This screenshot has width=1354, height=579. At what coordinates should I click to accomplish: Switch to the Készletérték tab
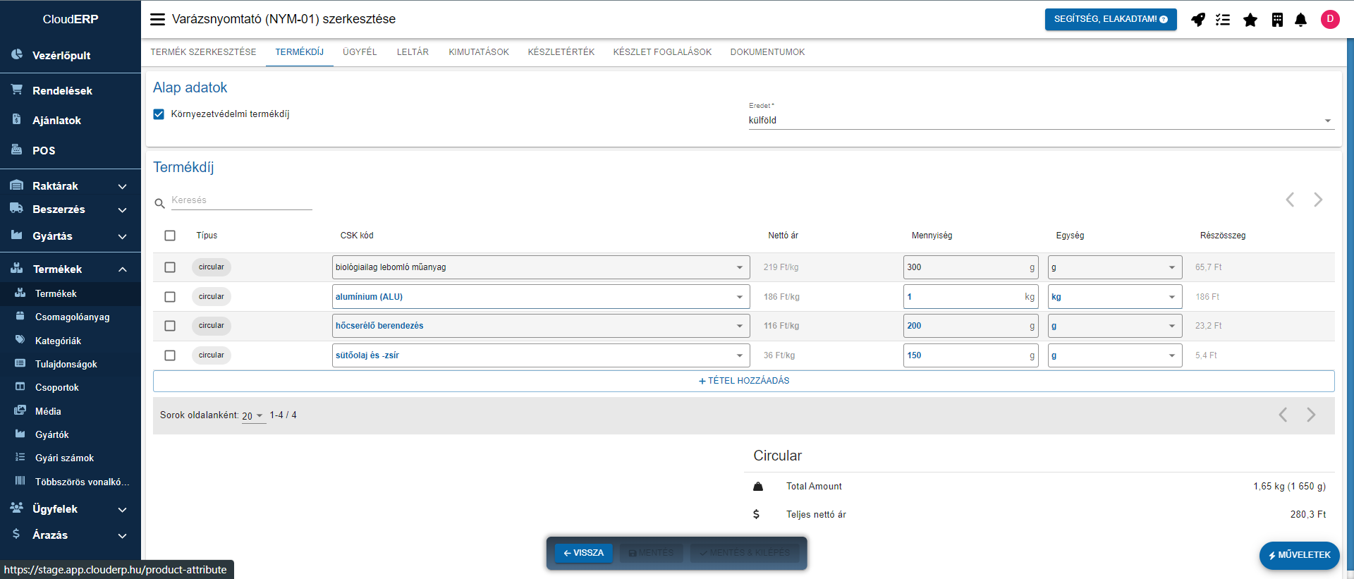(x=561, y=52)
